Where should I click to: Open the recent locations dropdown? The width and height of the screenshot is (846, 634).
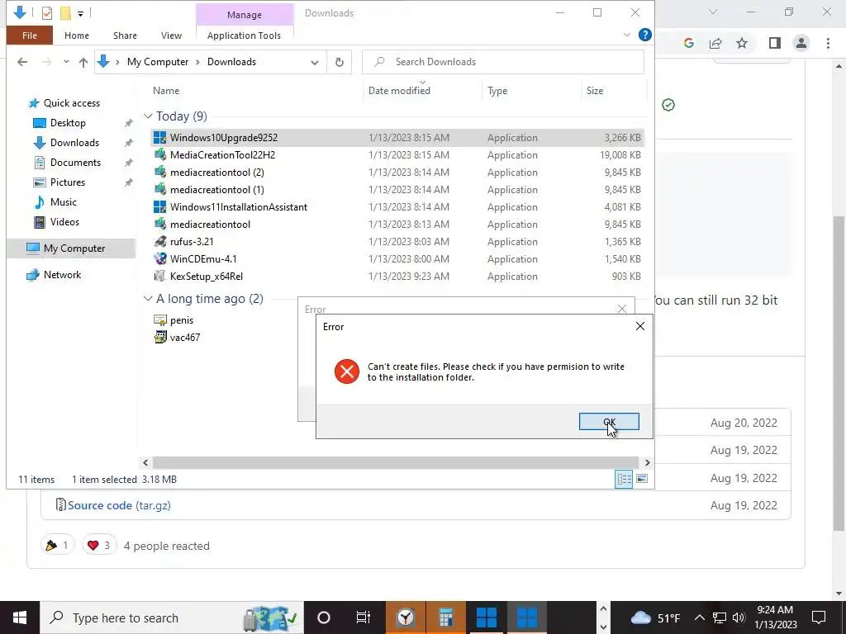[66, 62]
